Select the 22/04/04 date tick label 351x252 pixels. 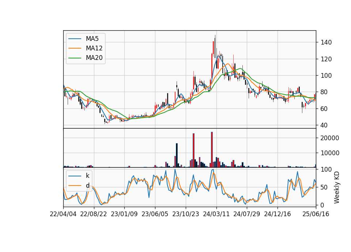[63, 214]
